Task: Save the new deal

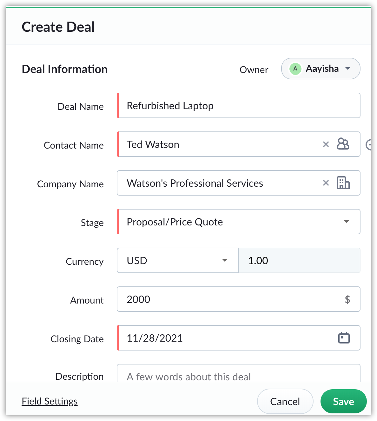Action: click(x=343, y=401)
